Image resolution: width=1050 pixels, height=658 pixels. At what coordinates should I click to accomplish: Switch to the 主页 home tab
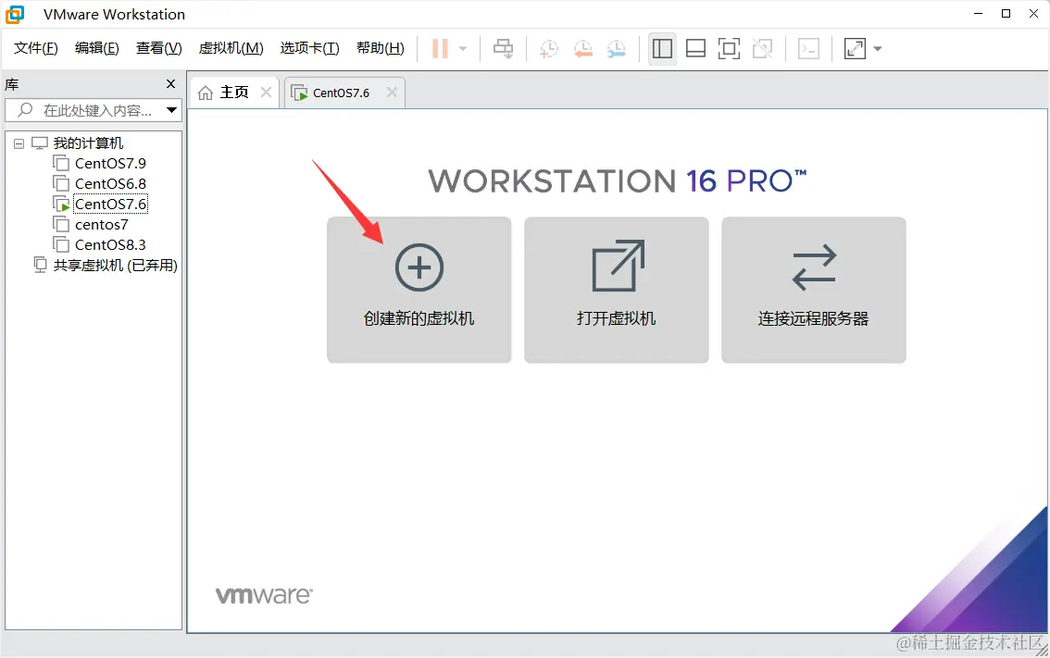233,93
